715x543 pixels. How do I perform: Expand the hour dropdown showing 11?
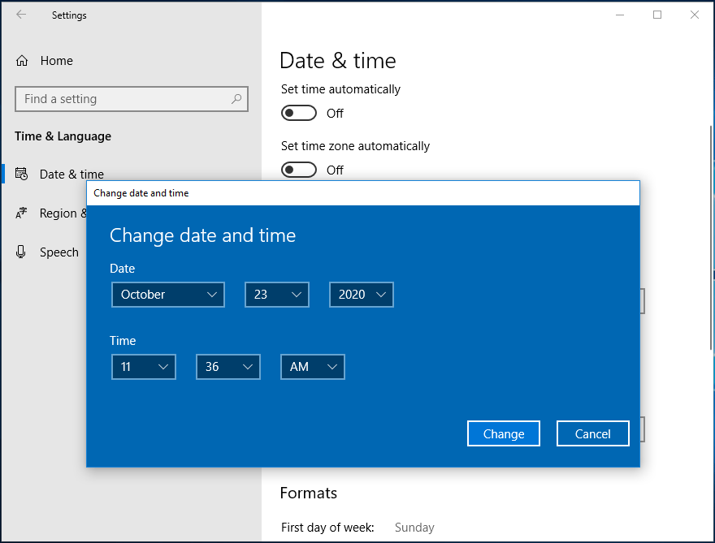pyautogui.click(x=143, y=367)
